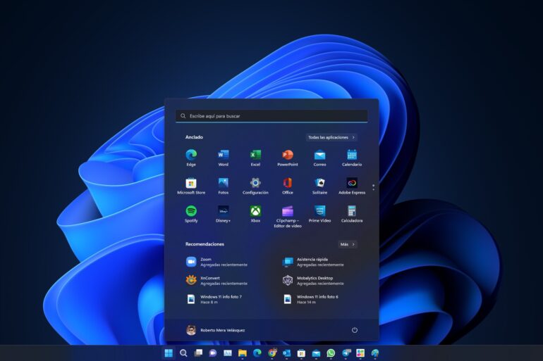The height and width of the screenshot is (361, 543).
Task: Open WhatsApp from the taskbar
Action: tap(331, 353)
